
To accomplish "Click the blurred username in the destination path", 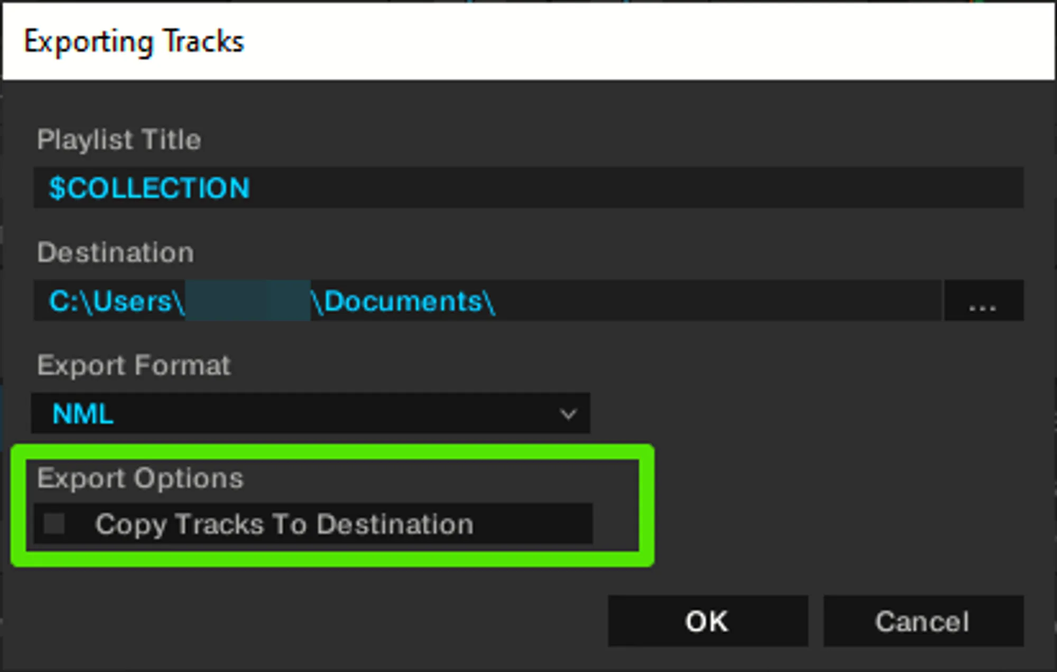I will point(247,301).
